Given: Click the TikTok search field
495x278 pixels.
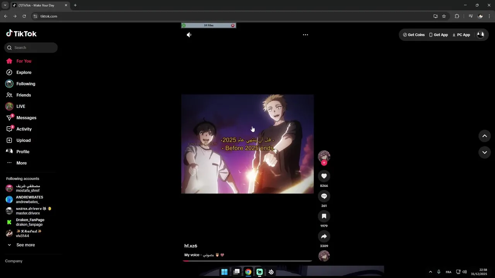Looking at the screenshot, I should 31,47.
